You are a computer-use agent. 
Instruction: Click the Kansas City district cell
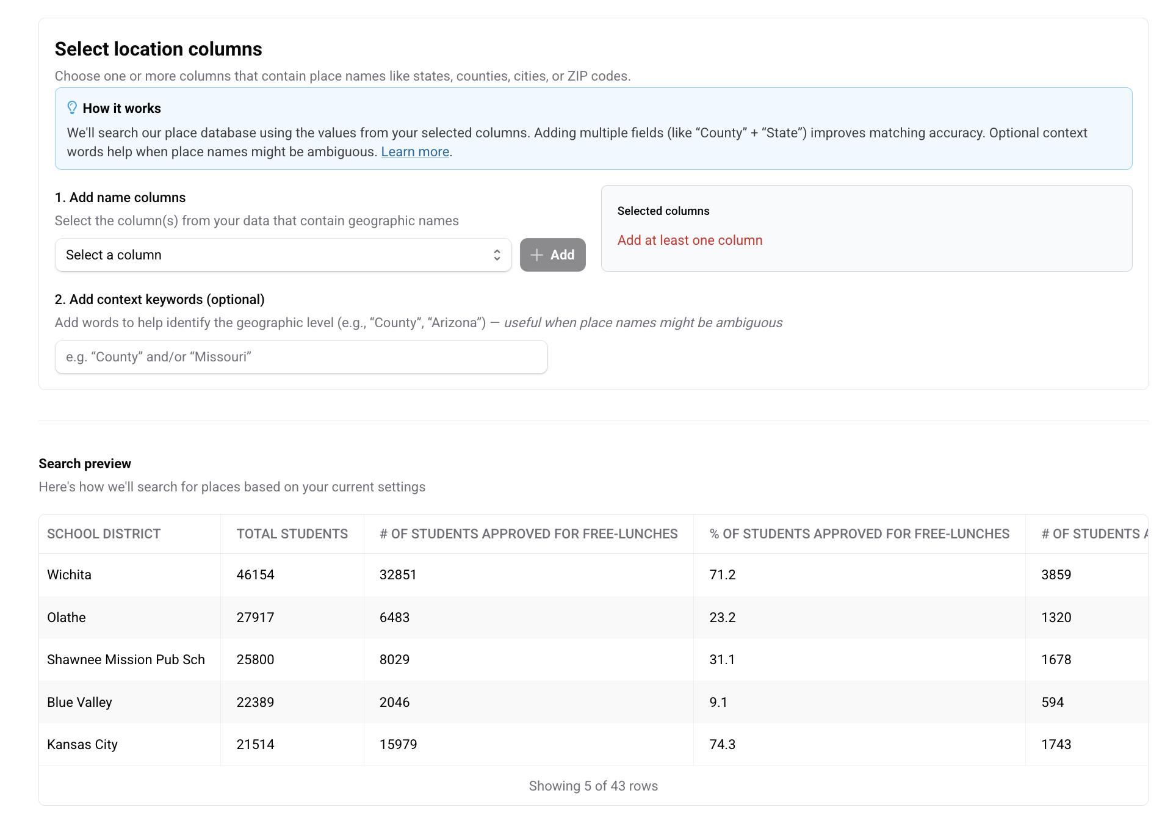[x=82, y=745]
